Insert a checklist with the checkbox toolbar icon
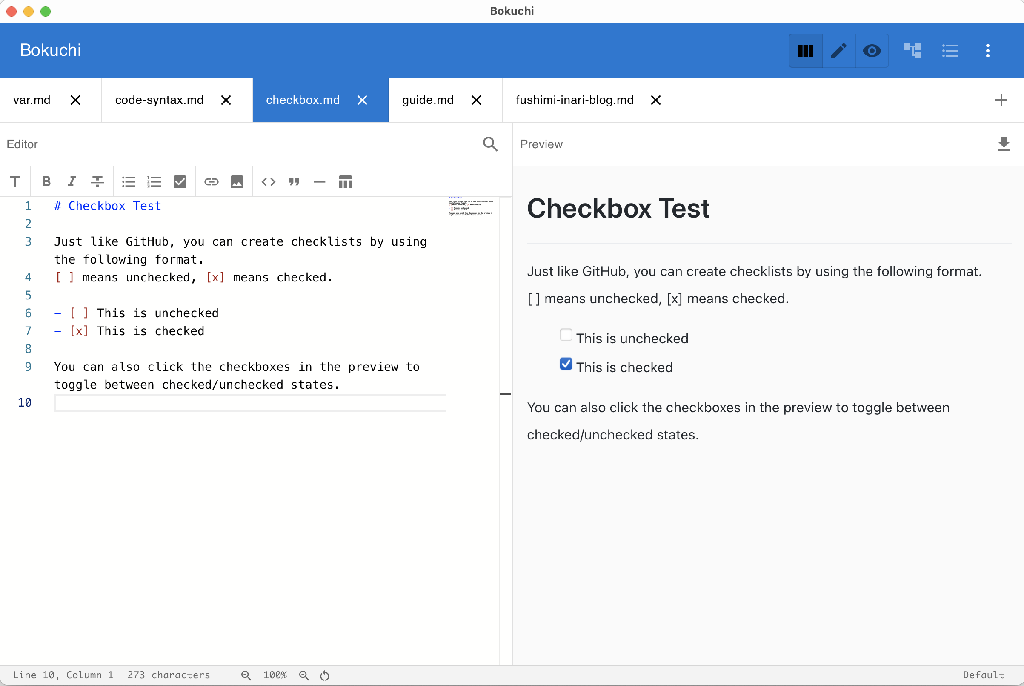 pyautogui.click(x=180, y=182)
